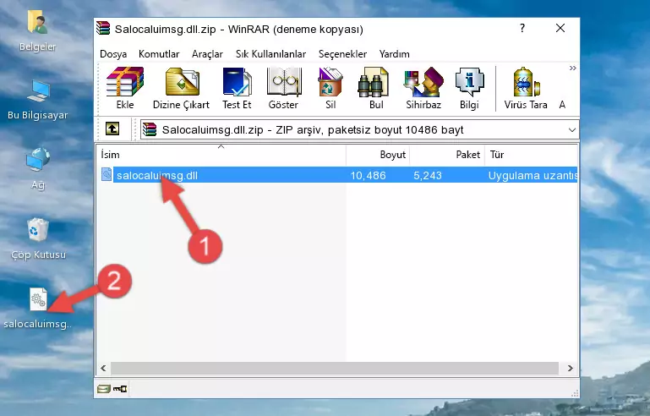Open the Göster view tool
Viewport: 650px width, 416px height.
[x=283, y=88]
